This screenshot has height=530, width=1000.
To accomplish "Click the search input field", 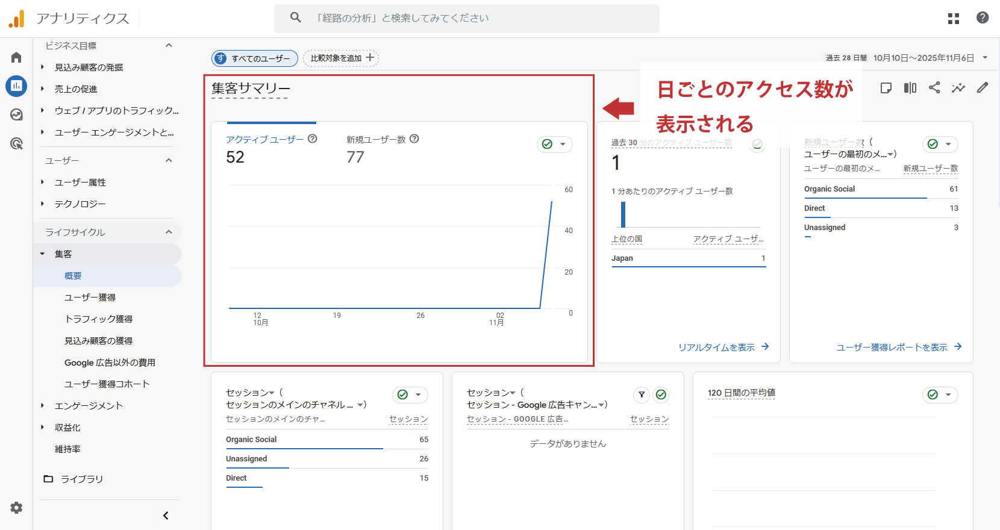I will [467, 18].
